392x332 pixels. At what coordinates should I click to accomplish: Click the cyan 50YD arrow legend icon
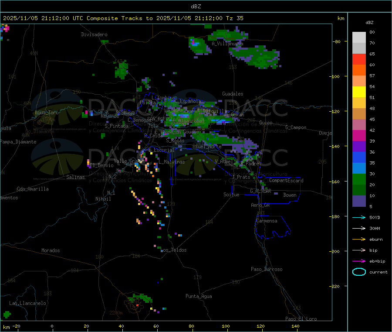(x=359, y=217)
